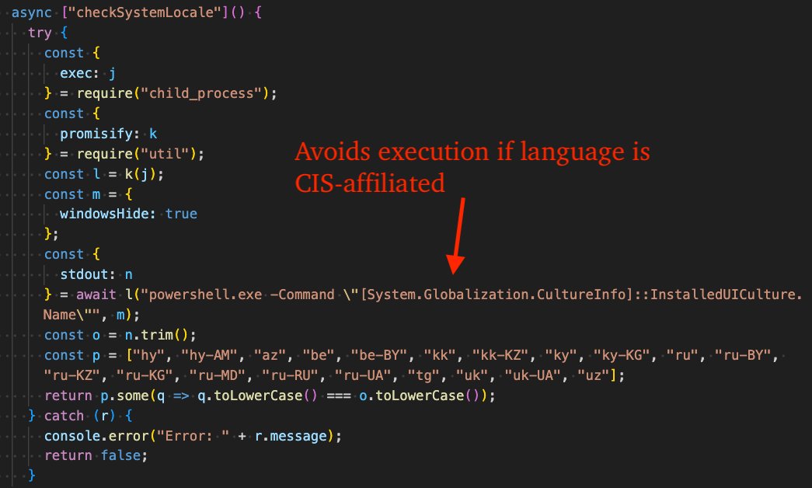Click the "ru-BY" locale string

743,355
